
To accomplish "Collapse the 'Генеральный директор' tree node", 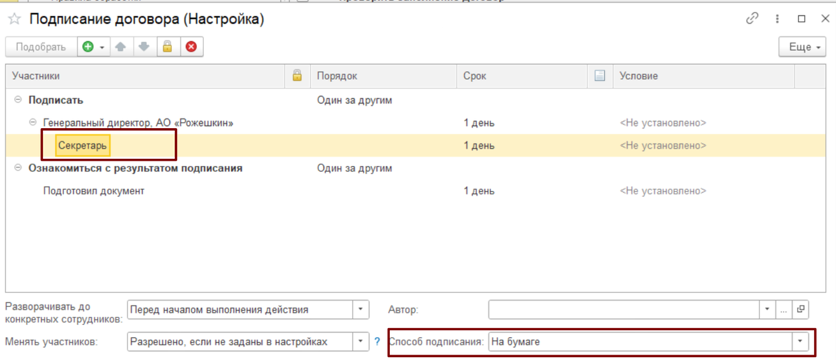I will (x=33, y=123).
